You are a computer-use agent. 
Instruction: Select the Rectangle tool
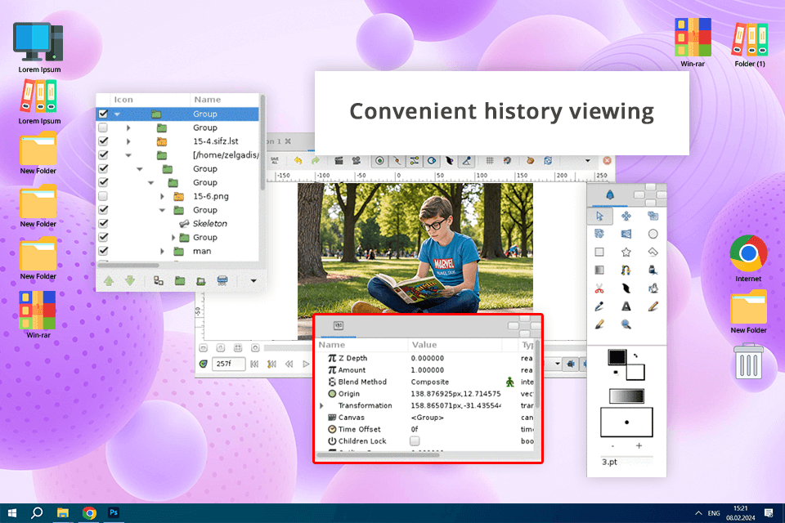click(x=599, y=253)
